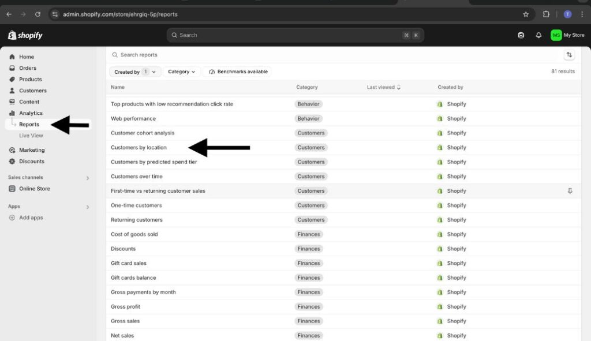The width and height of the screenshot is (591, 341).
Task: Open notifications bell
Action: coord(538,35)
